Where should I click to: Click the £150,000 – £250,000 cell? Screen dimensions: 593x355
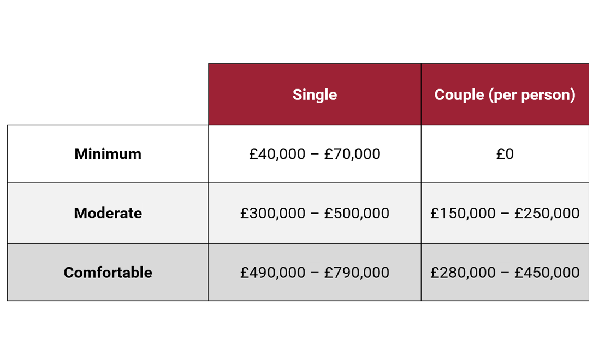[x=505, y=213]
